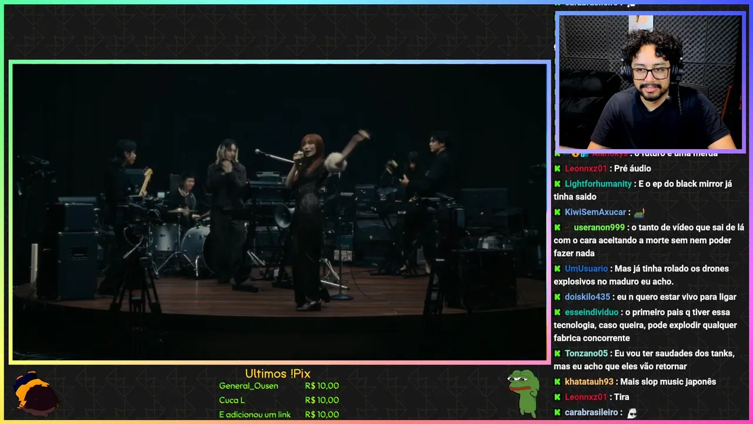
Task: Click Leonnxz01's name on the 'Pré áudio' message
Action: (x=586, y=168)
